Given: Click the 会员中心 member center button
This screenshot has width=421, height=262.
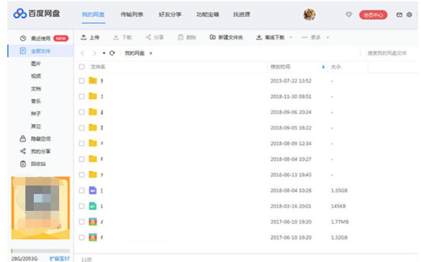Looking at the screenshot, I should tap(373, 15).
